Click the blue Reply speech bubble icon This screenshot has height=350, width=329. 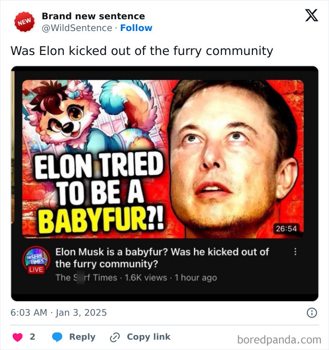pos(57,337)
